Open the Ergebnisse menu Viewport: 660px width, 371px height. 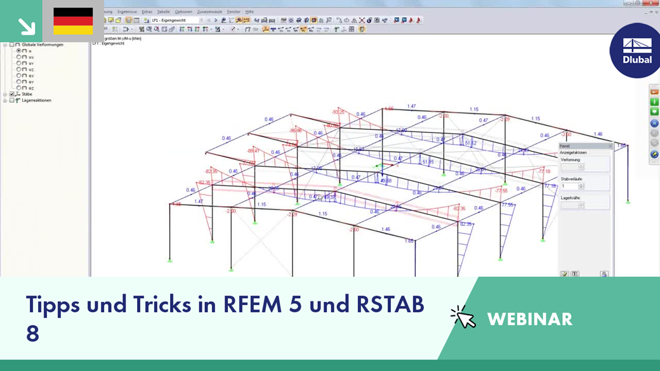pyautogui.click(x=127, y=12)
